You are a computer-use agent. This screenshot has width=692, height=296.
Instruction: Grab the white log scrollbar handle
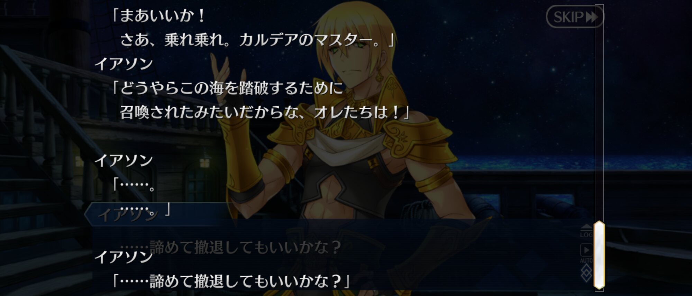click(599, 255)
